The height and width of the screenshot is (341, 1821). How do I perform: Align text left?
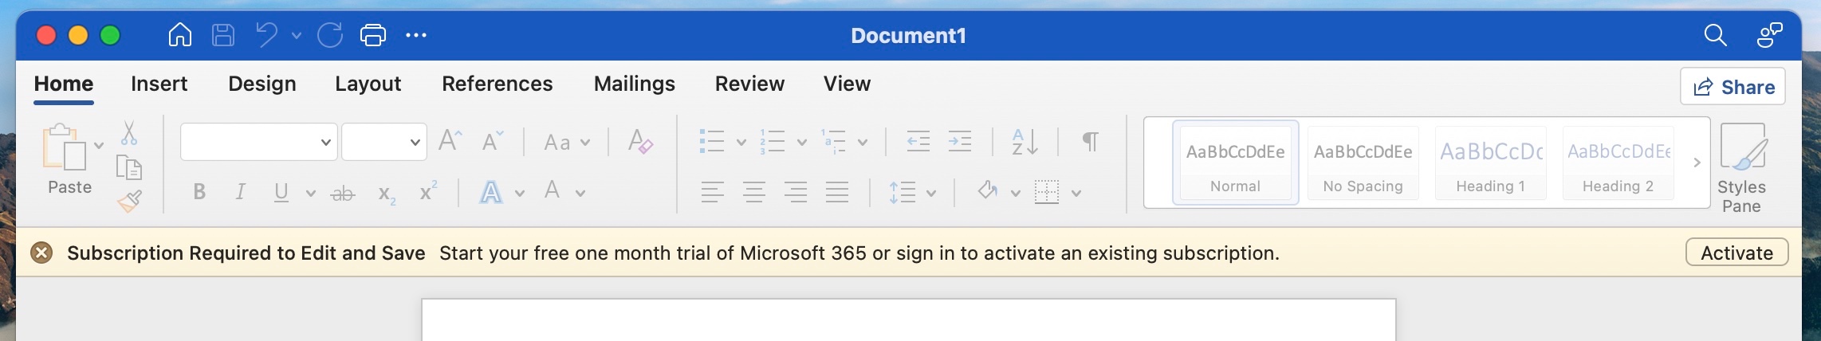pos(713,192)
